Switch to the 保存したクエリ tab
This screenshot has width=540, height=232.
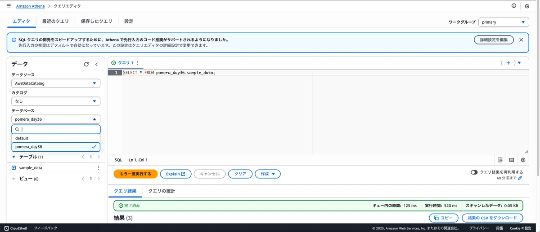point(96,22)
